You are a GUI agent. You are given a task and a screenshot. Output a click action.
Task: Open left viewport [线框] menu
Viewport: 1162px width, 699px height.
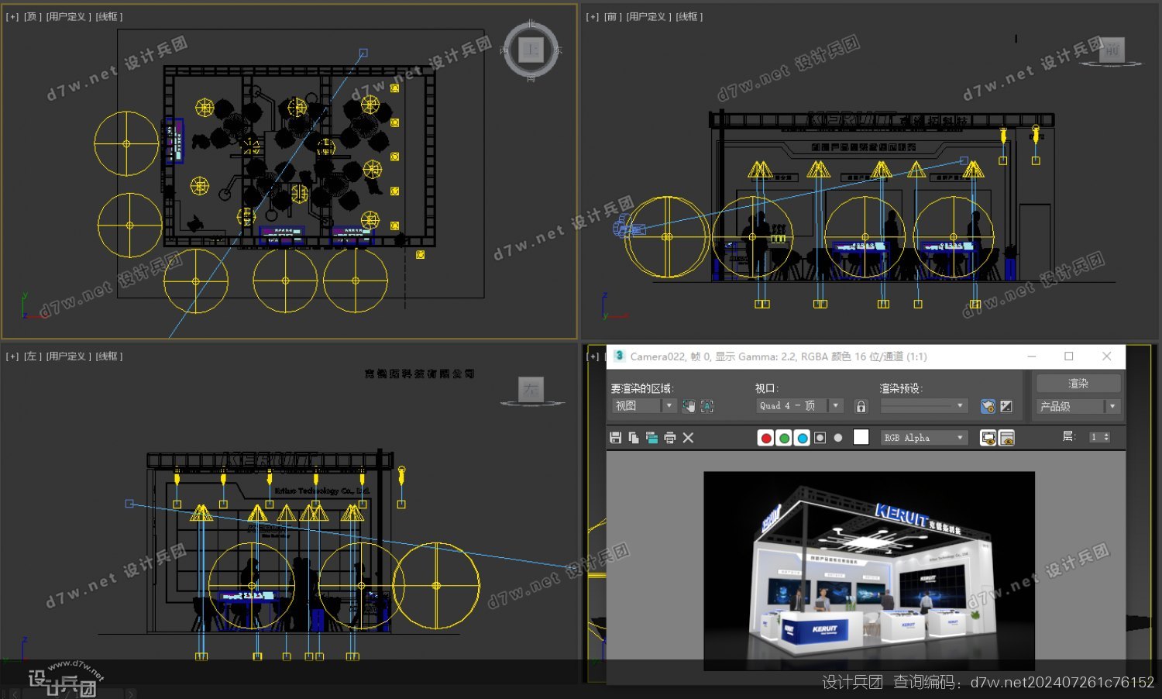(x=108, y=356)
